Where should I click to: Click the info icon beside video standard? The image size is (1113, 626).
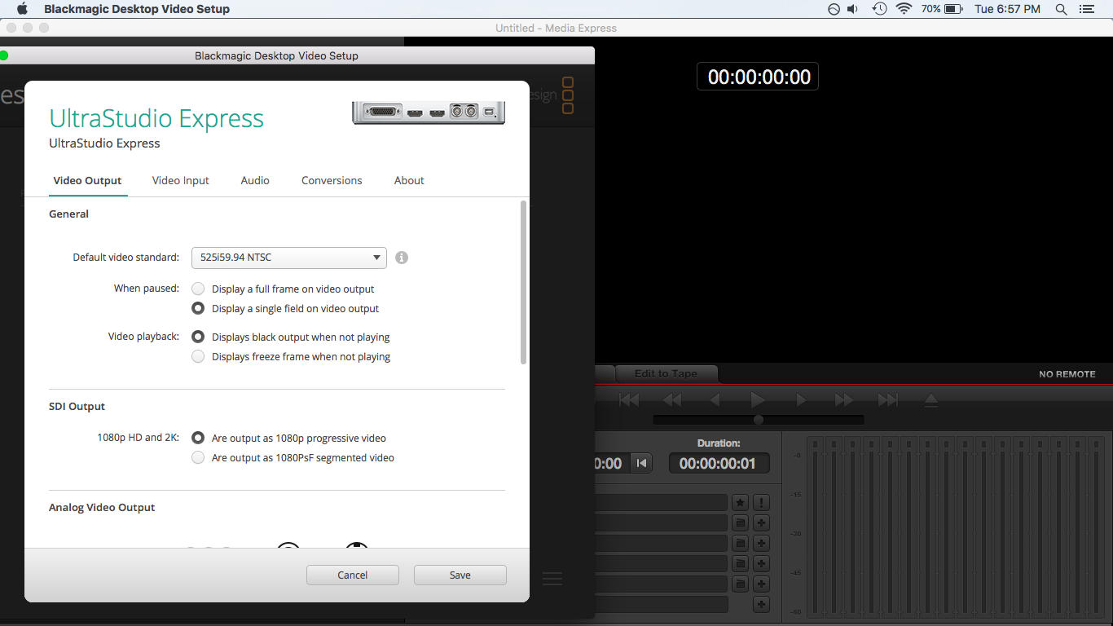(402, 258)
